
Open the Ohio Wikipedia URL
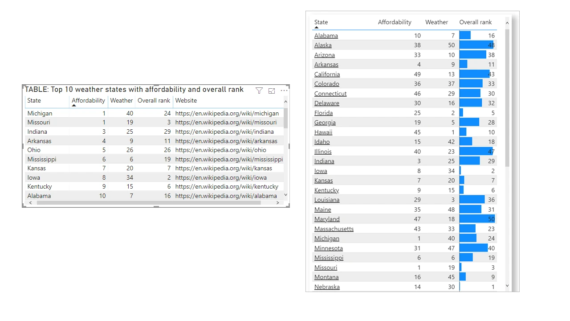pos(220,150)
